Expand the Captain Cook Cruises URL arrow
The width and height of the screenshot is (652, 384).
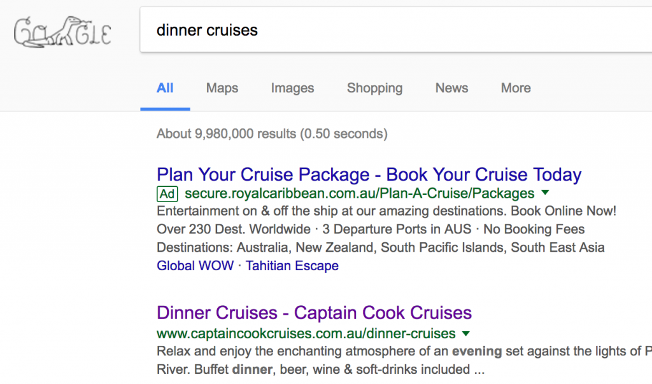point(466,334)
